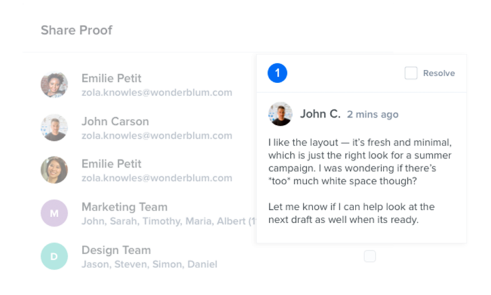This screenshot has width=491, height=295.
Task: Click the teal Design Team D icon
Action: [54, 256]
